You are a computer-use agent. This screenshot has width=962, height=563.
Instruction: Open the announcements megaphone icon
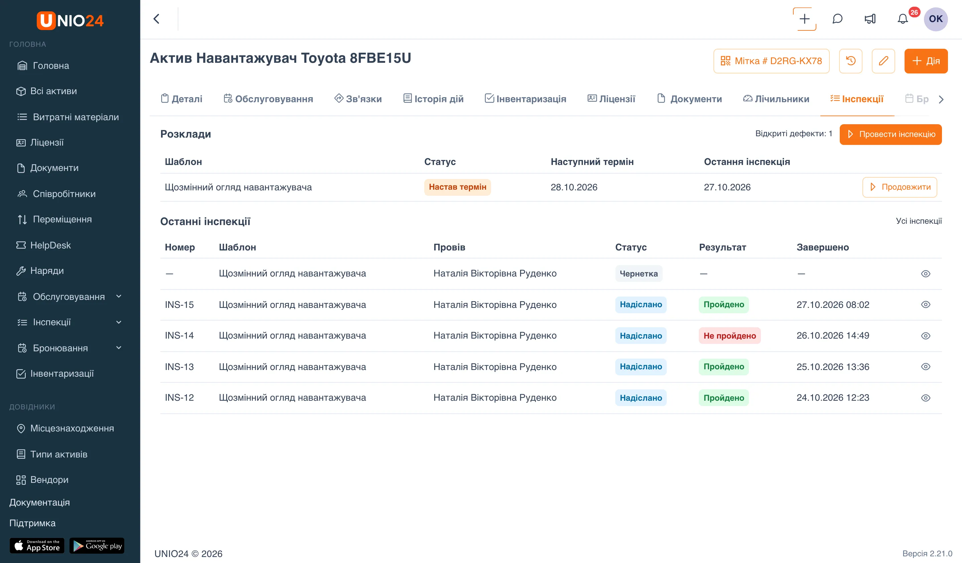[x=870, y=19]
